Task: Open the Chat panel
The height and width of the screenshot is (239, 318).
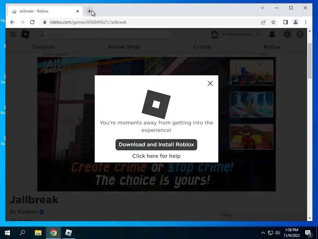Action: click(x=261, y=215)
